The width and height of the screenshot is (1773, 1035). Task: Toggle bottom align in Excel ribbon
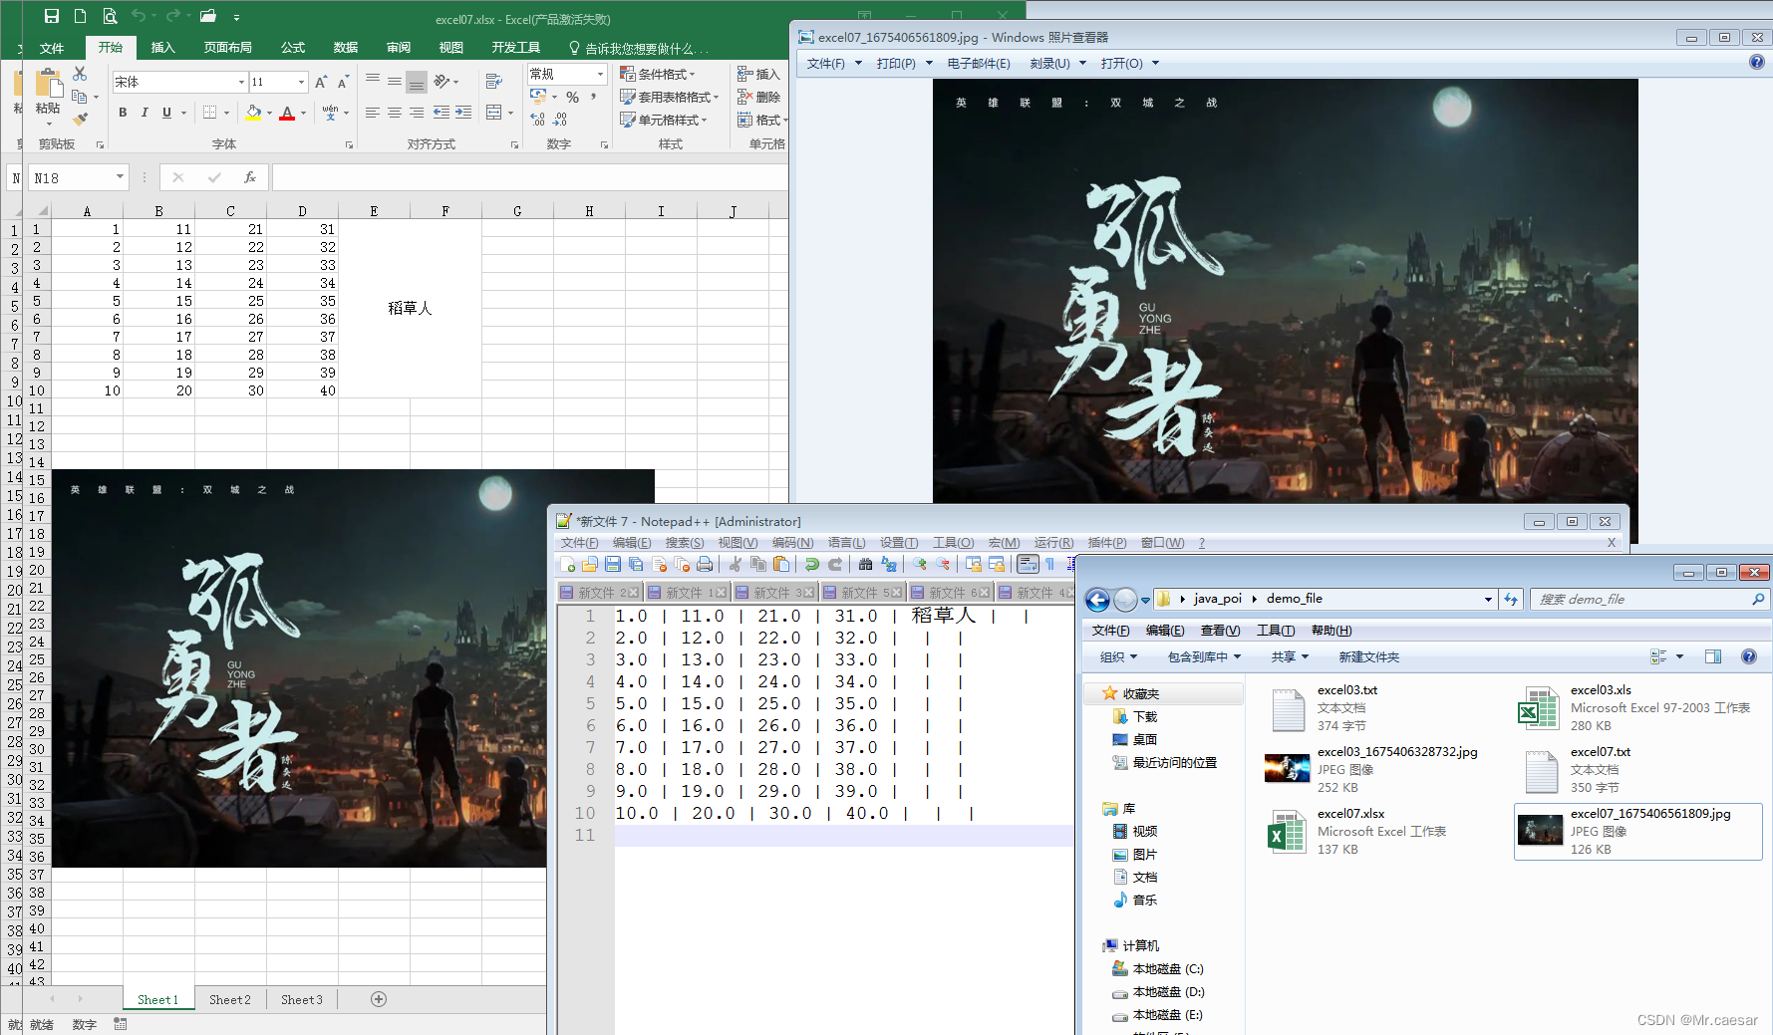pyautogui.click(x=417, y=82)
